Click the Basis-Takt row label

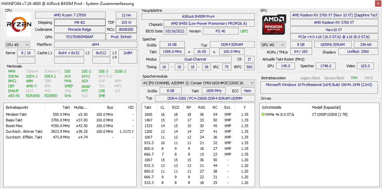(x=14, y=120)
